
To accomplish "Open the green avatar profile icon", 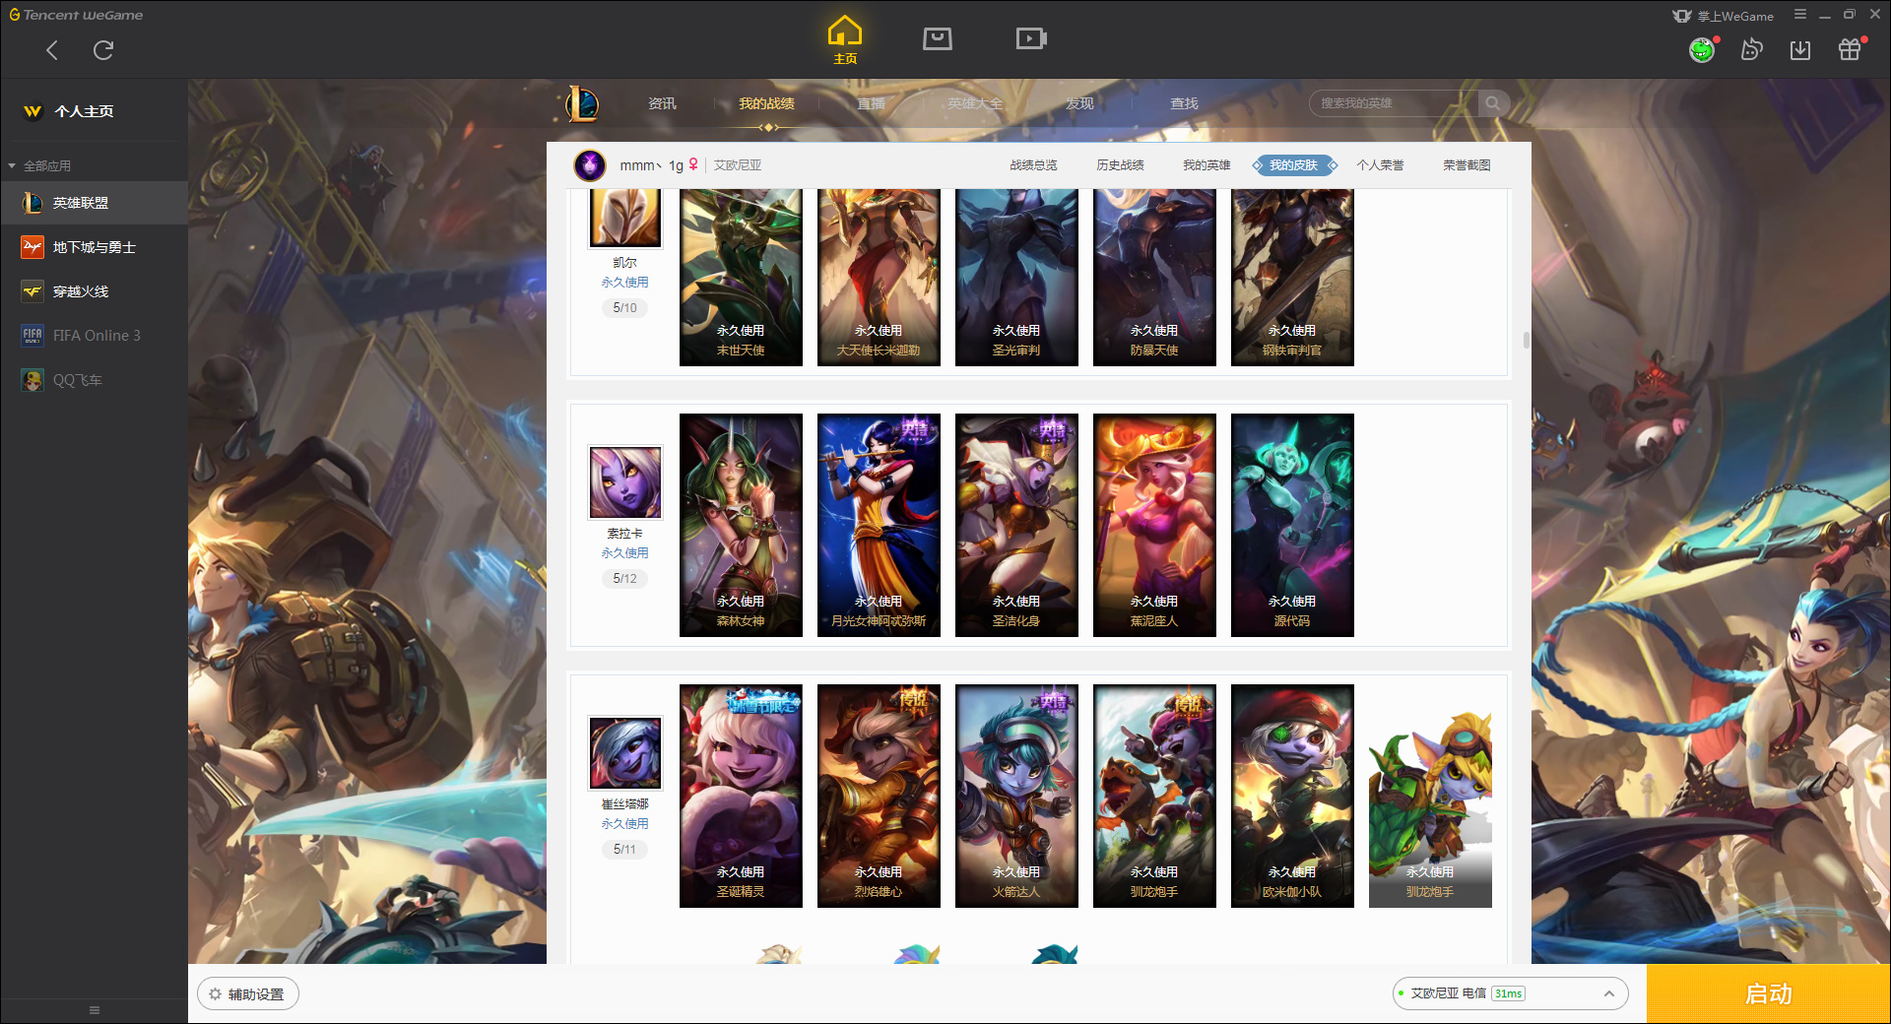I will point(1702,49).
